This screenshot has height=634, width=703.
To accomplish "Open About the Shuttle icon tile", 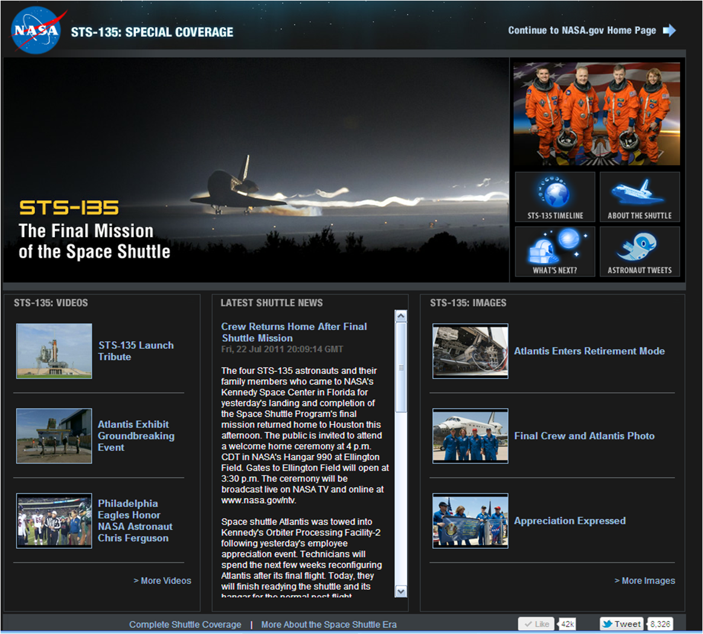I will coord(640,197).
